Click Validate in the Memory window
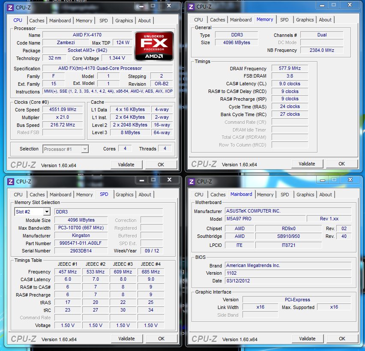Viewport: 365px width, 351px height. point(307,164)
